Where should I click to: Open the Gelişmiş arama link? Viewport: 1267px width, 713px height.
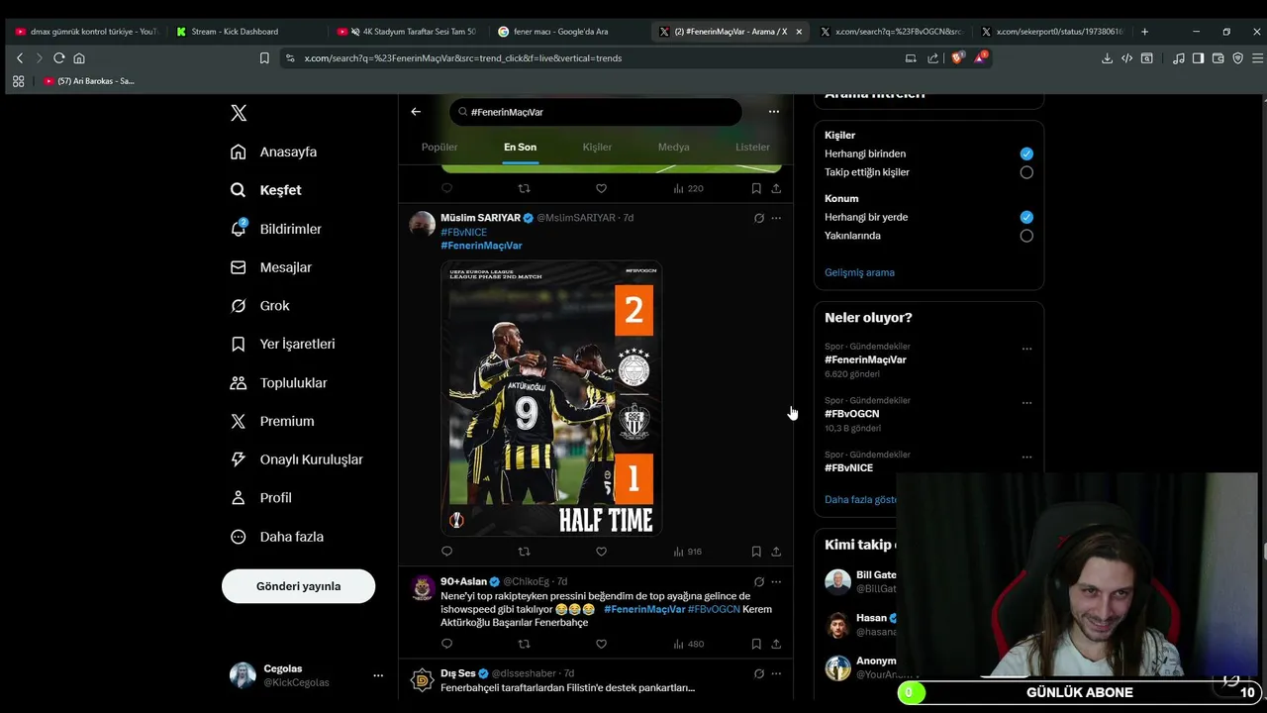(859, 272)
